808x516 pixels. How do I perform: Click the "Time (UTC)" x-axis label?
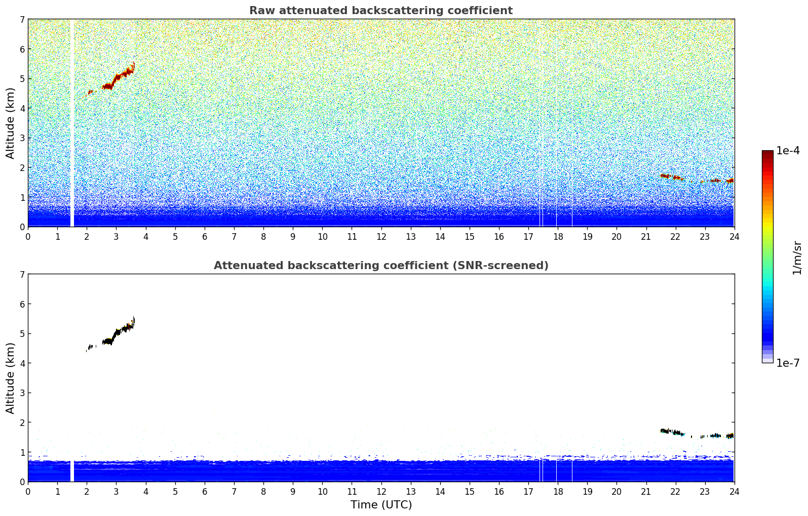click(381, 504)
